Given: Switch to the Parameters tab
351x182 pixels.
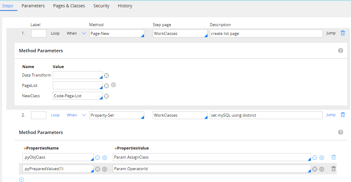Looking at the screenshot, I should pyautogui.click(x=33, y=5).
